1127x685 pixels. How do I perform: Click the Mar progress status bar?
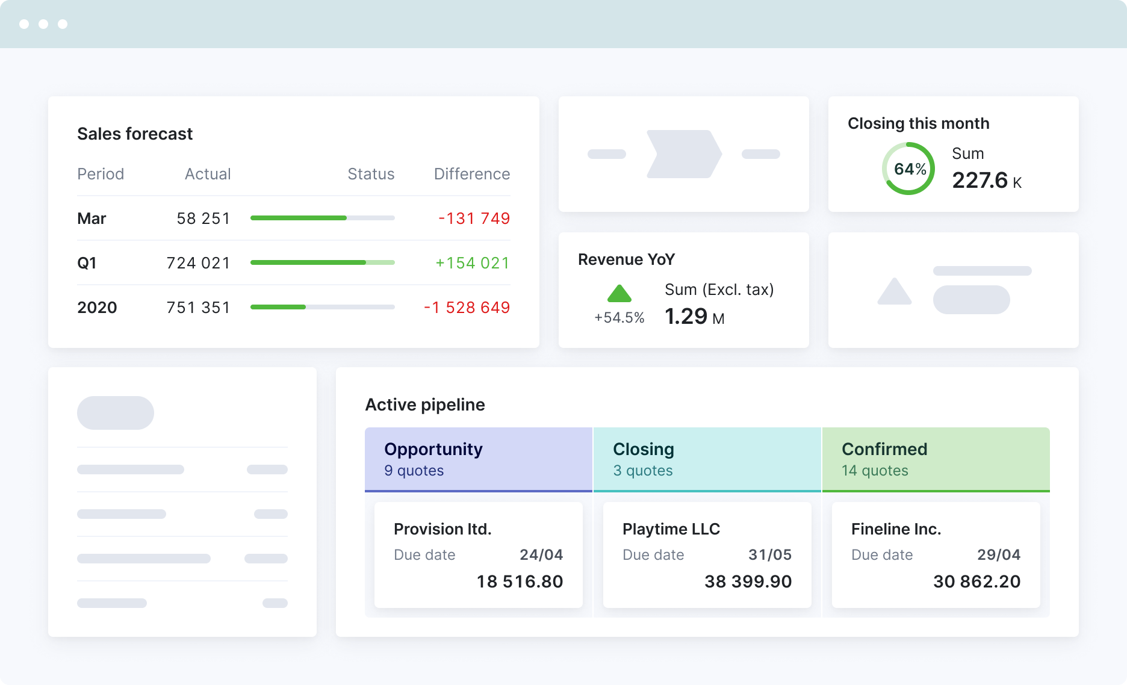pos(322,218)
